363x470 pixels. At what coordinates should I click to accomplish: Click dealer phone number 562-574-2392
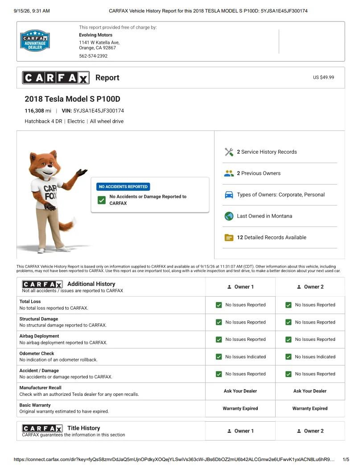tap(93, 56)
